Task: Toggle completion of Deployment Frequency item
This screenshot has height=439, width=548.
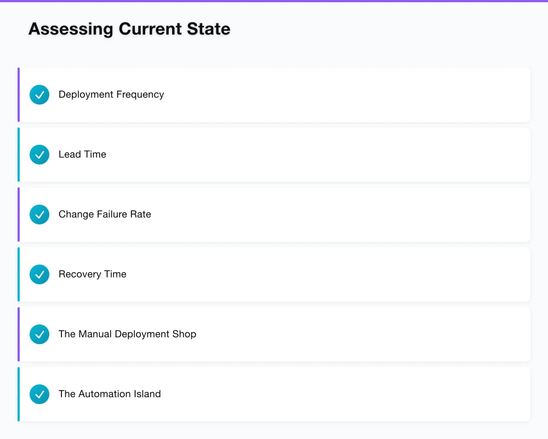Action: [x=39, y=94]
